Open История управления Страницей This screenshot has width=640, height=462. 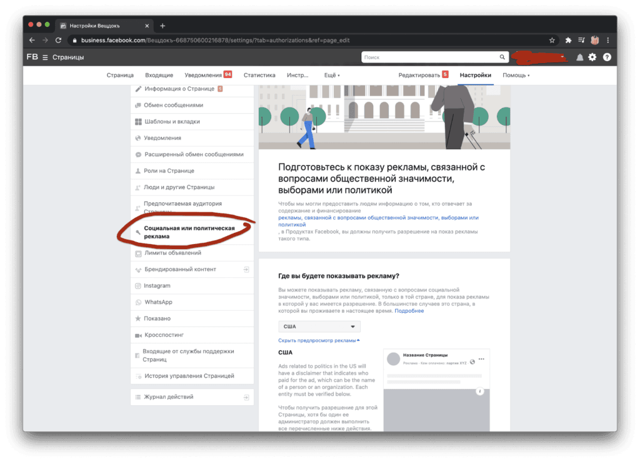click(x=192, y=376)
